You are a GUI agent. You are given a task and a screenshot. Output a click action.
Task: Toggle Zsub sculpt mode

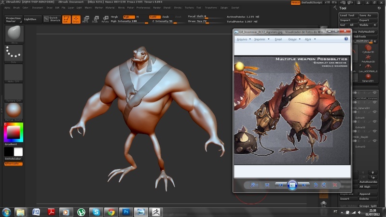[165, 17]
